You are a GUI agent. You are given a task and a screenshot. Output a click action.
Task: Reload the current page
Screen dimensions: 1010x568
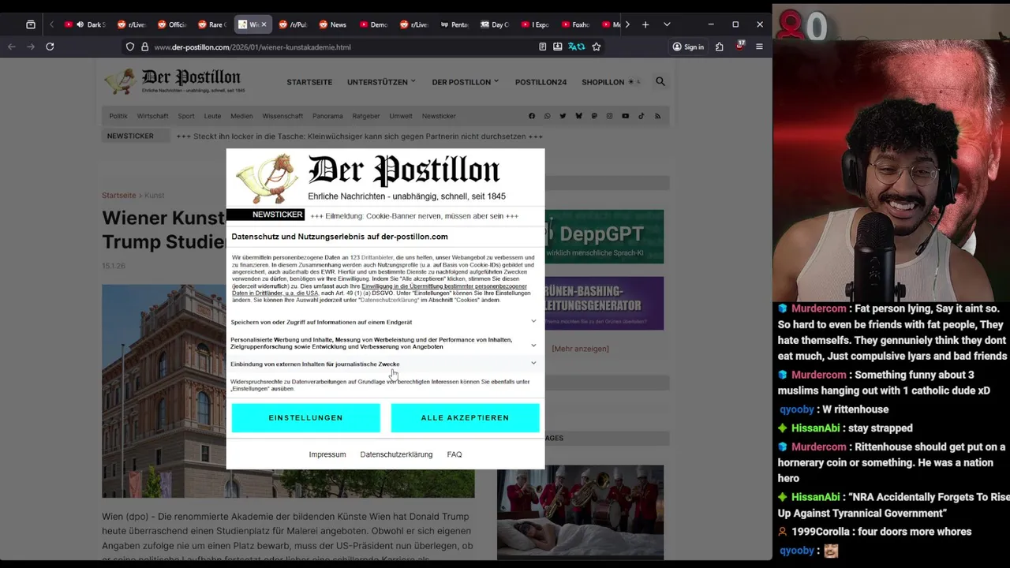[x=50, y=47]
